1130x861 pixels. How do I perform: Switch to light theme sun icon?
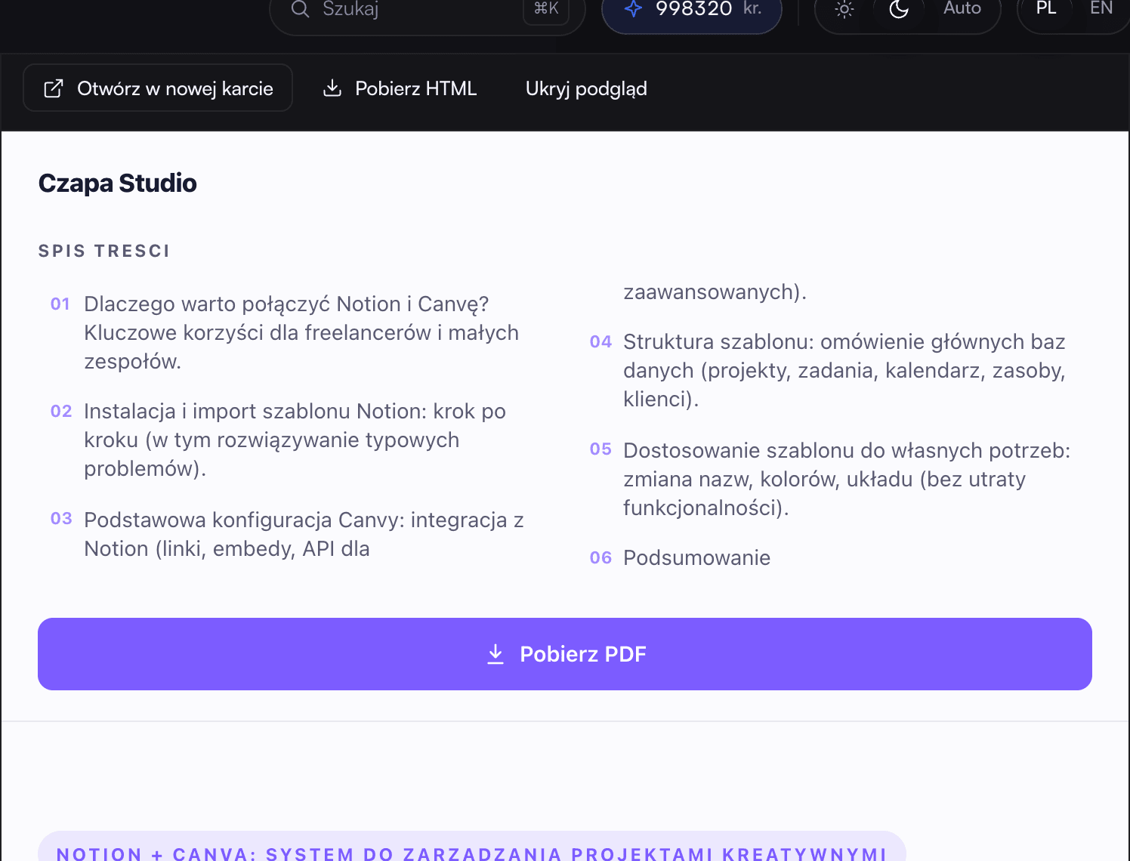click(x=844, y=10)
